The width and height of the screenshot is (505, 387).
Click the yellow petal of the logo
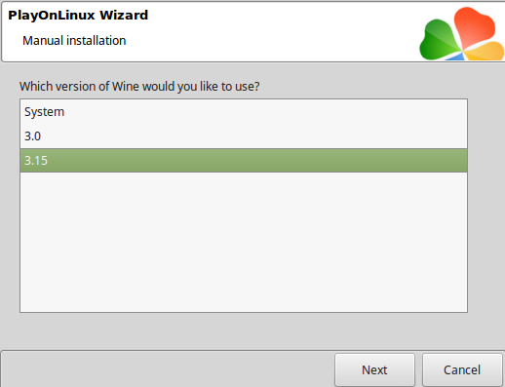(486, 52)
